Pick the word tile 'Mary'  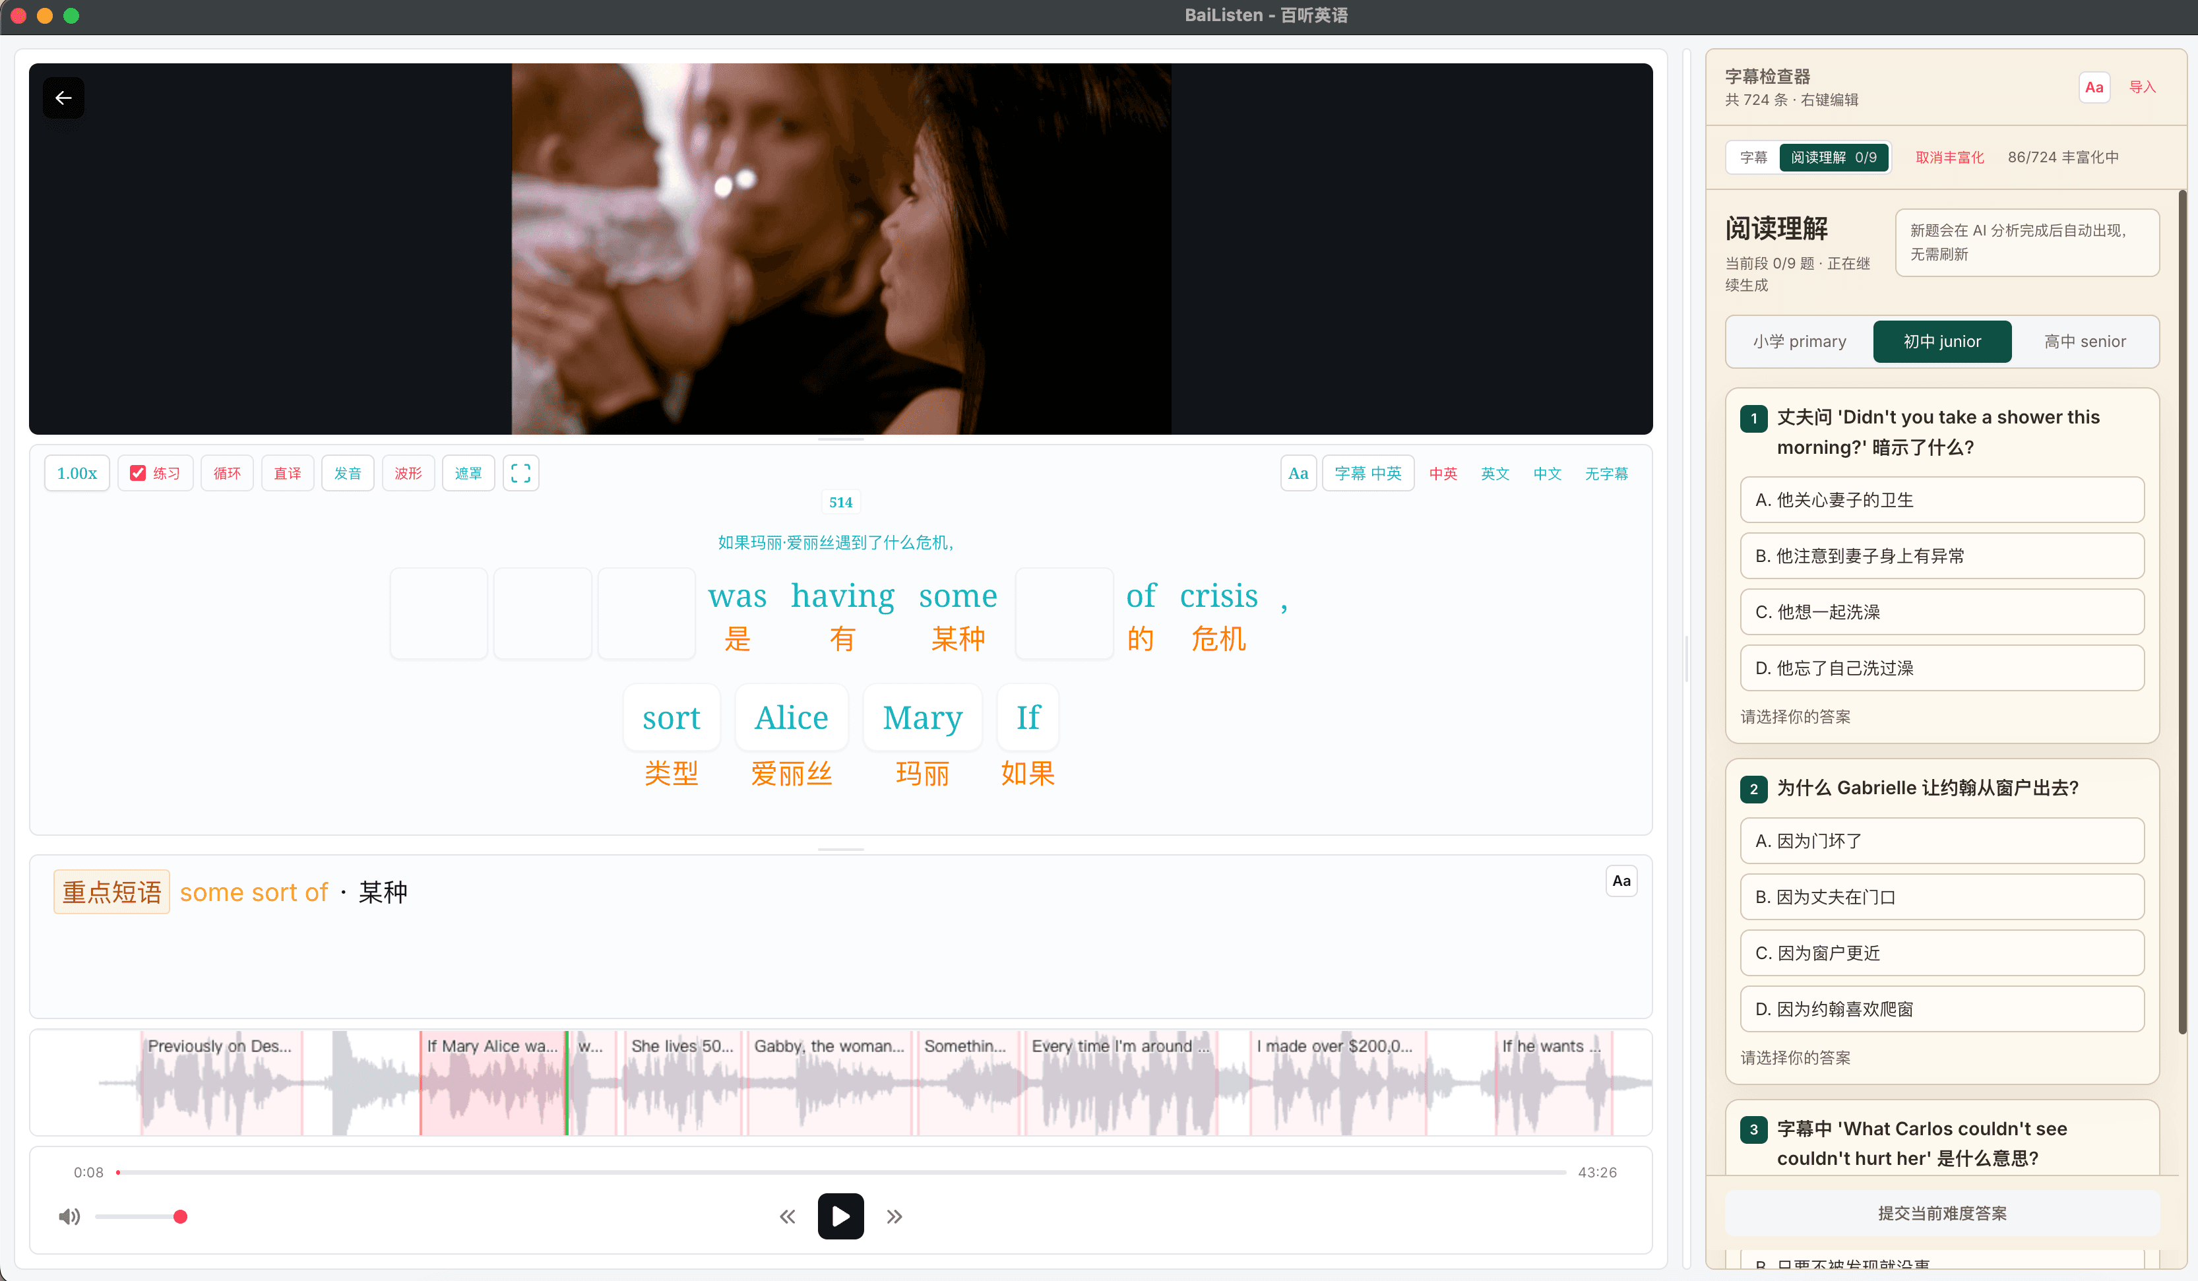pos(923,718)
